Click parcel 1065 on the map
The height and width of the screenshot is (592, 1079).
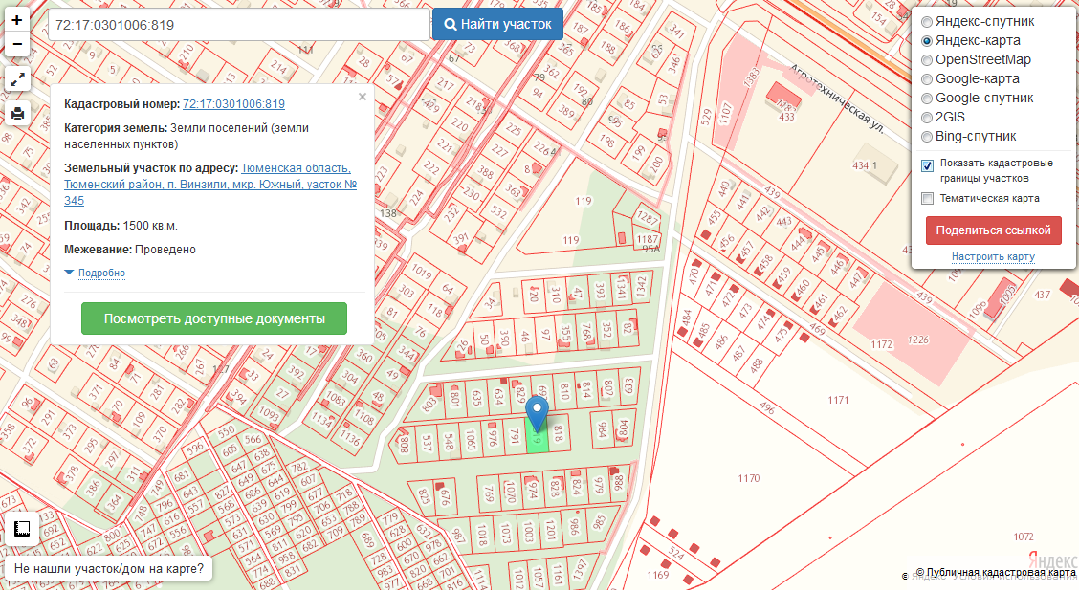(x=471, y=441)
